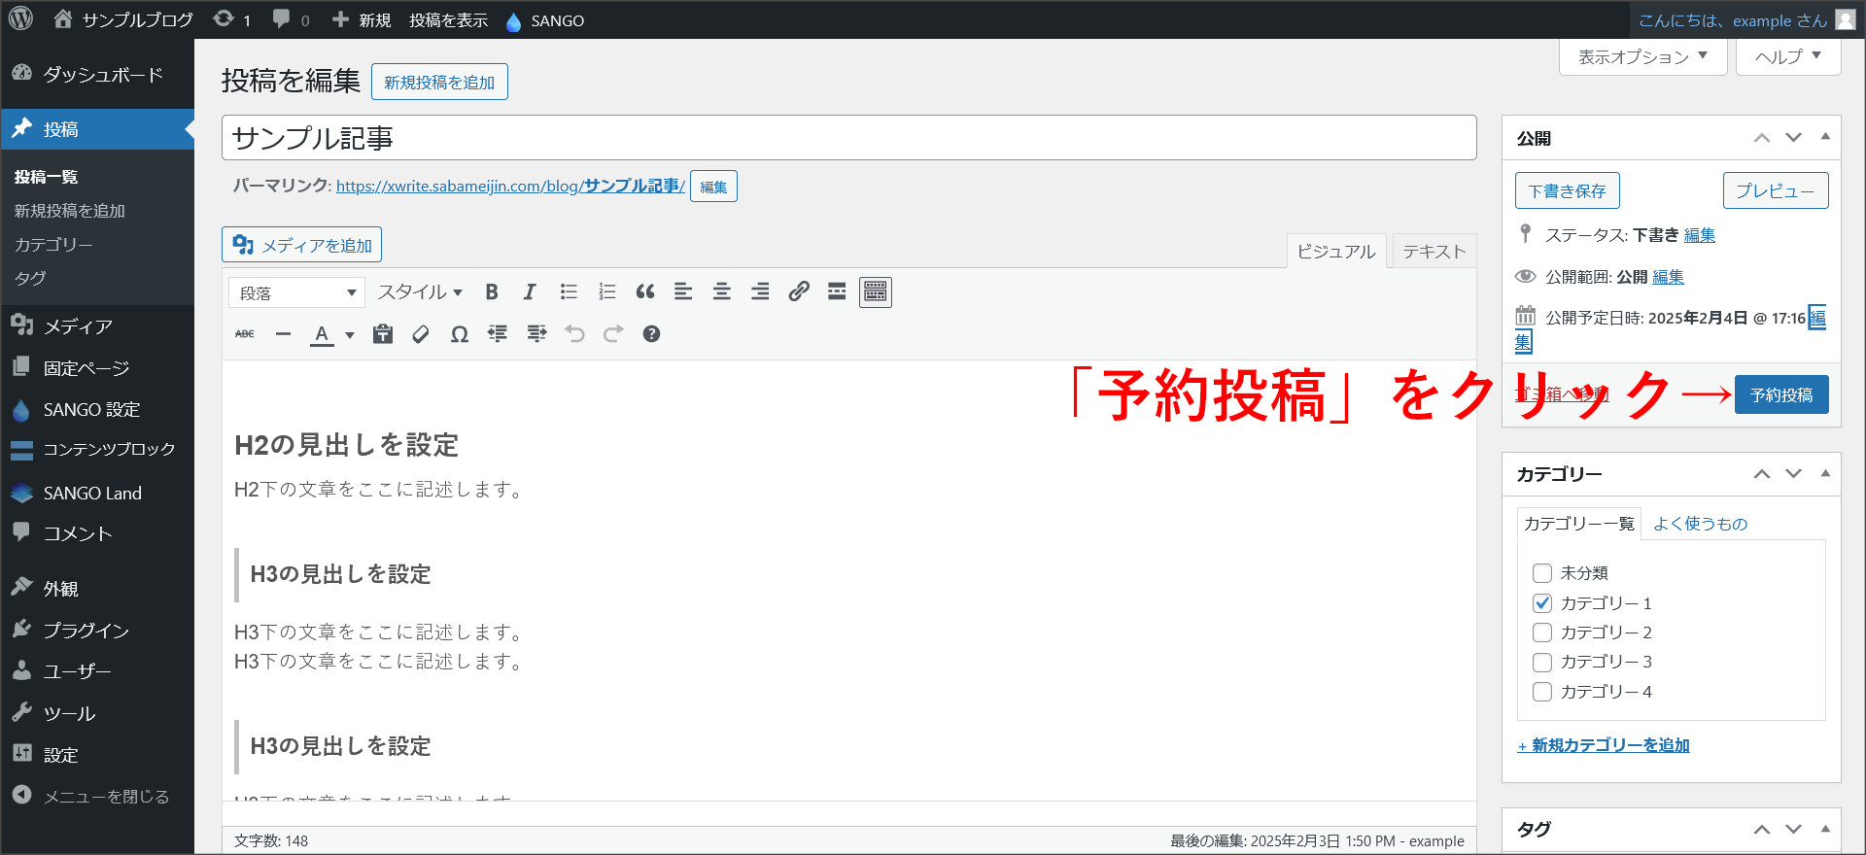Toggle bold formatting in editor toolbar
This screenshot has width=1866, height=855.
(492, 292)
